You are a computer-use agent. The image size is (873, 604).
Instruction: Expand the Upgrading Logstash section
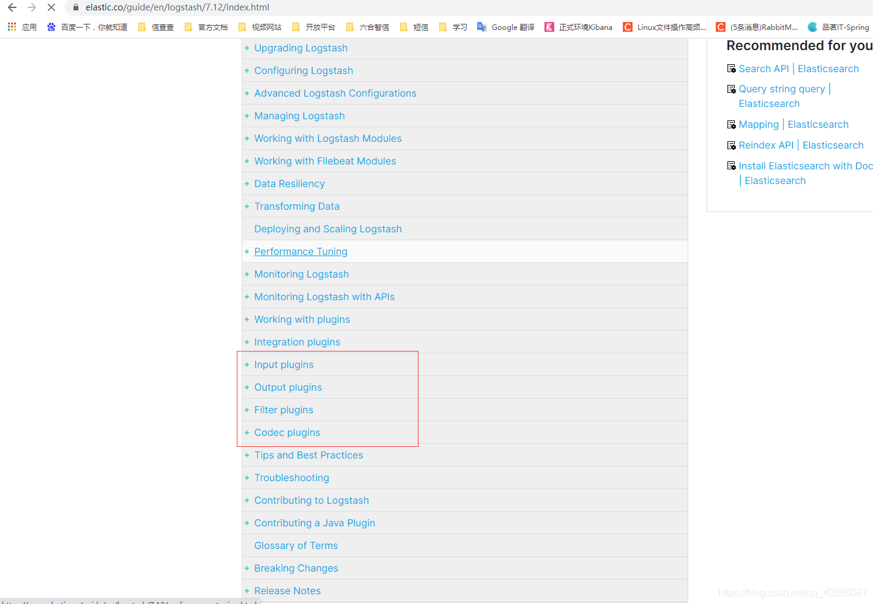tap(247, 48)
